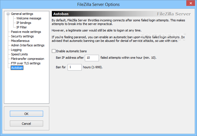Select FTP over TLS settings
The height and width of the screenshot is (136, 197).
26,64
